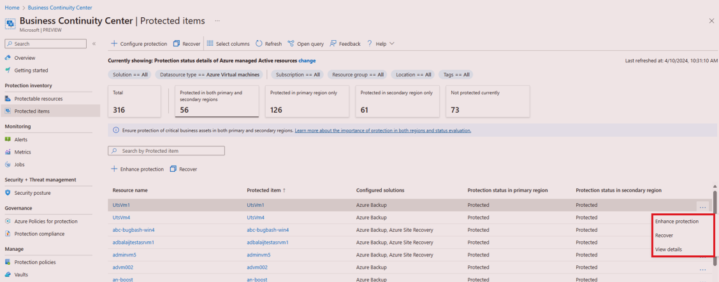This screenshot has height=282, width=719.
Task: Open UtsVm1 row more-options ellipsis
Action: click(x=702, y=206)
